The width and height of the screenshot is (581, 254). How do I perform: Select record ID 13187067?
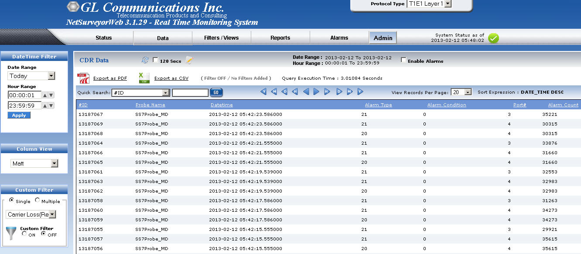click(x=91, y=115)
